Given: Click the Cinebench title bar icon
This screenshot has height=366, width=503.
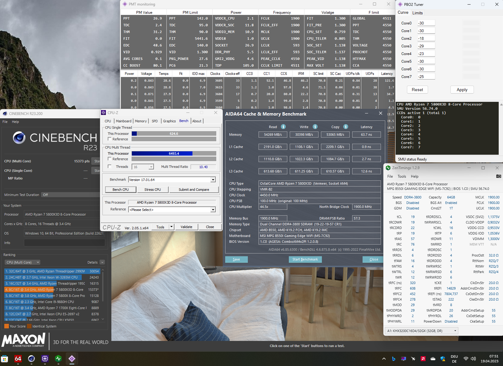Looking at the screenshot, I should [5, 113].
